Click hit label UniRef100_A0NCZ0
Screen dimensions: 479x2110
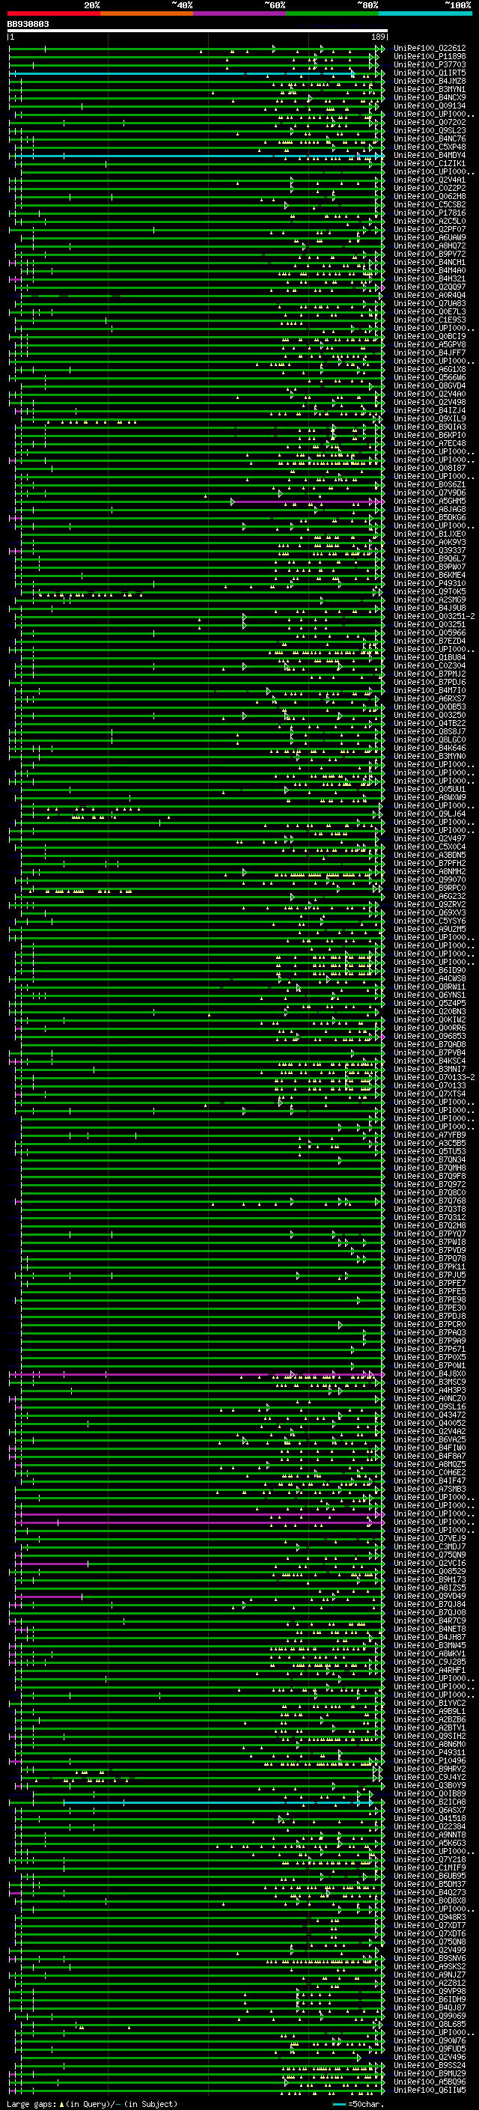click(x=430, y=1398)
